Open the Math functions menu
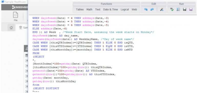Screen dimensions: 197x93 89,9
